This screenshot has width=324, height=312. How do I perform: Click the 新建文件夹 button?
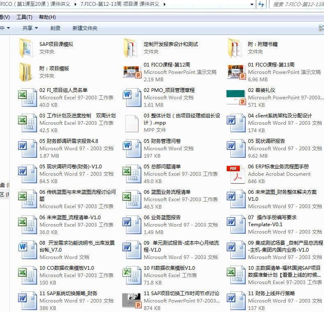pos(85,28)
